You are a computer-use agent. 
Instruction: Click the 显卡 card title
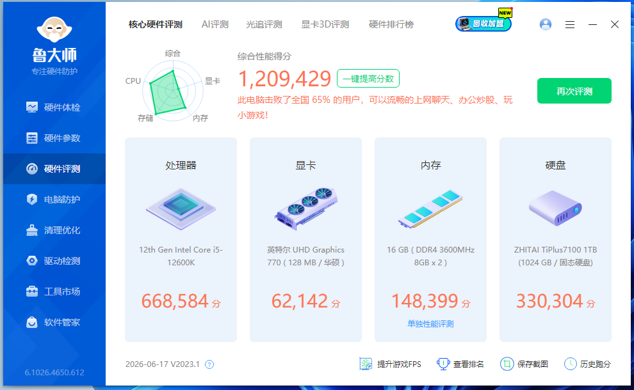pos(305,165)
